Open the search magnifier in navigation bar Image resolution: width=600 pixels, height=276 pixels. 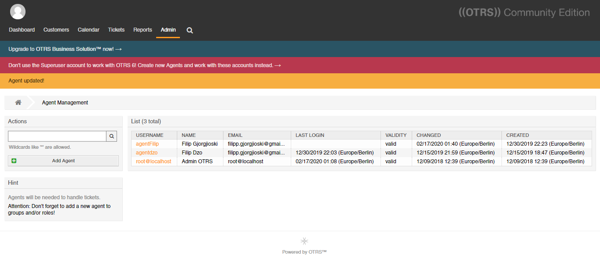point(190,30)
